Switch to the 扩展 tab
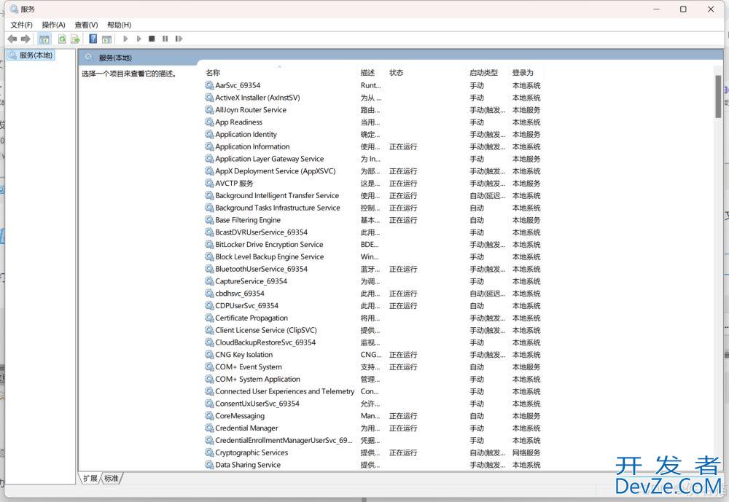This screenshot has height=502, width=729. click(x=90, y=478)
